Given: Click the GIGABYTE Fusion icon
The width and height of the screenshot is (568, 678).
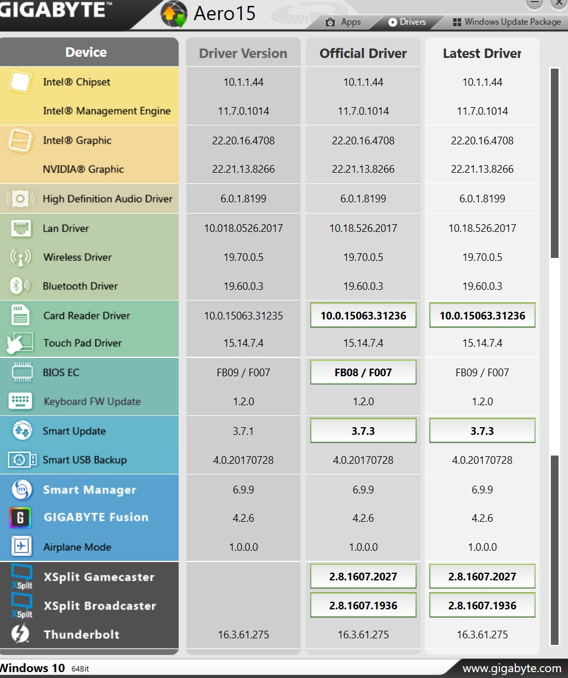Looking at the screenshot, I should pyautogui.click(x=20, y=518).
